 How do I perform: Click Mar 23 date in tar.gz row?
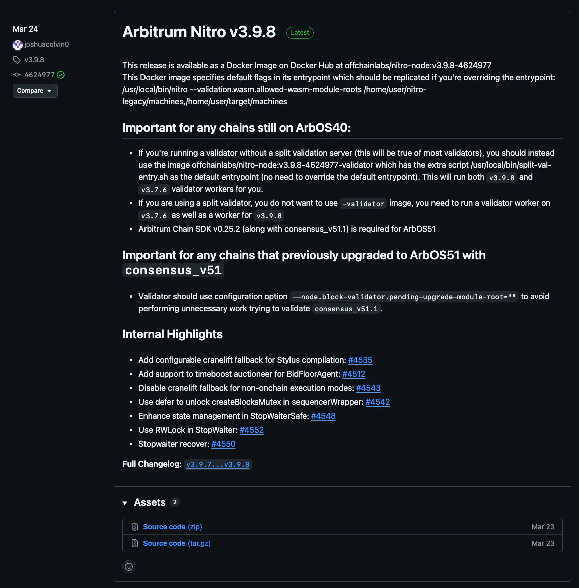[543, 543]
